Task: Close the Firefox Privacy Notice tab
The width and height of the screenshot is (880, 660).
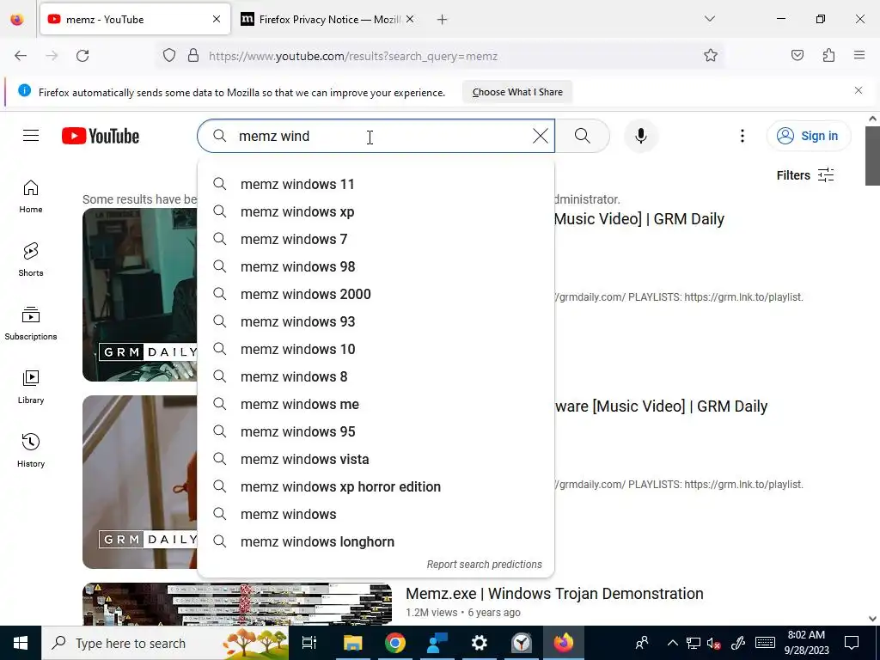Action: (410, 19)
